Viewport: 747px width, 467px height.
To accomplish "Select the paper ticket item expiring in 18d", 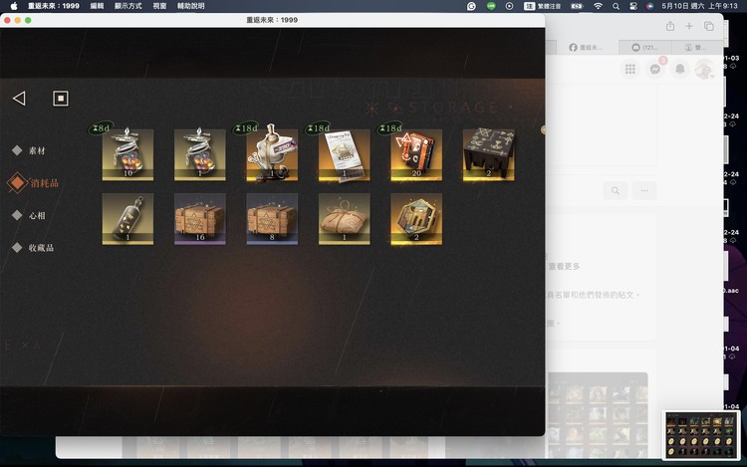I will 344,153.
